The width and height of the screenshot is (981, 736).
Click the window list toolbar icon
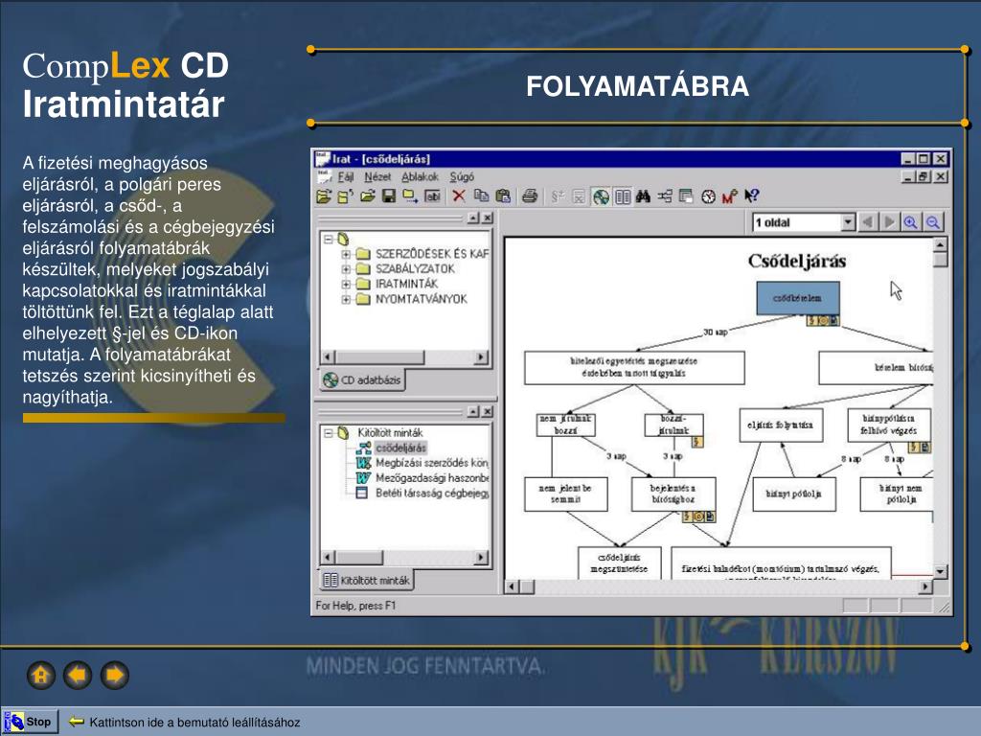[x=686, y=196]
